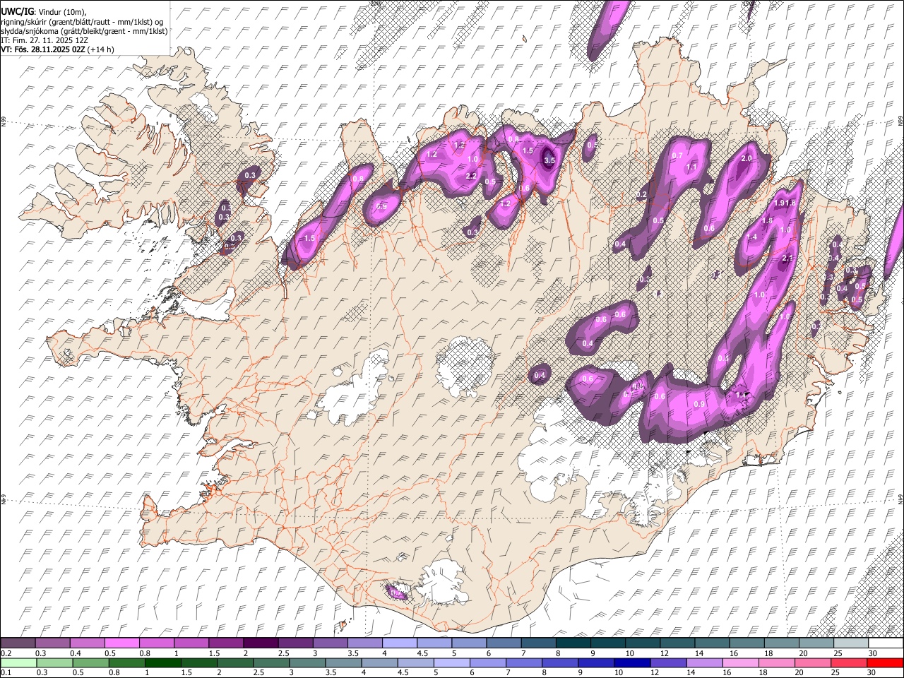Click the 2.2 precipitation value on the map
The height and width of the screenshot is (678, 904).
coord(471,176)
